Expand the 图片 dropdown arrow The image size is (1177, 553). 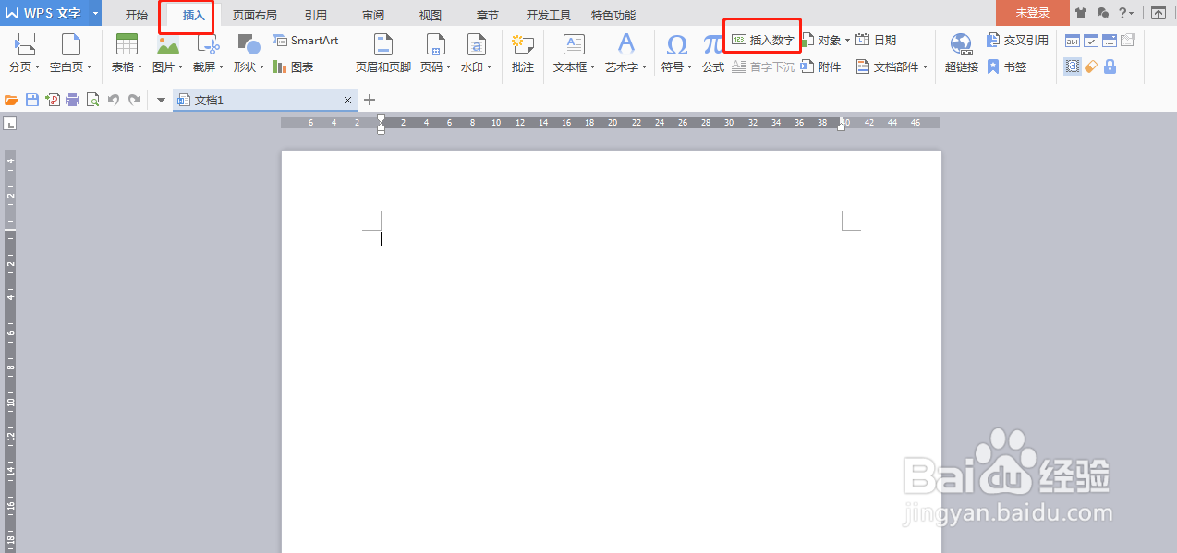pos(181,67)
